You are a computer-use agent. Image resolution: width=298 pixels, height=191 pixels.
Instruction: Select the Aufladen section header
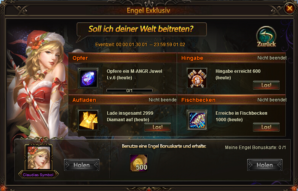click(x=122, y=100)
